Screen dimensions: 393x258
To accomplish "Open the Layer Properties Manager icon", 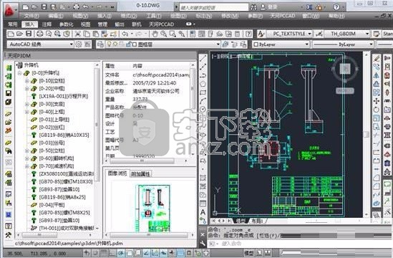I will (100, 44).
